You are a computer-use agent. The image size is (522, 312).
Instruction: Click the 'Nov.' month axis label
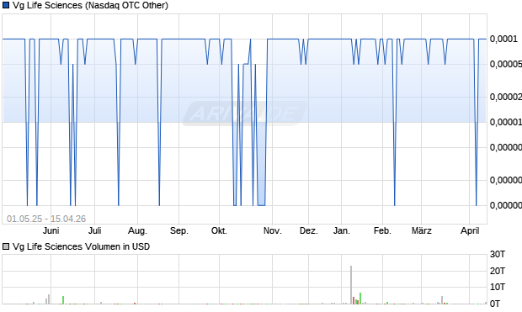pyautogui.click(x=272, y=230)
